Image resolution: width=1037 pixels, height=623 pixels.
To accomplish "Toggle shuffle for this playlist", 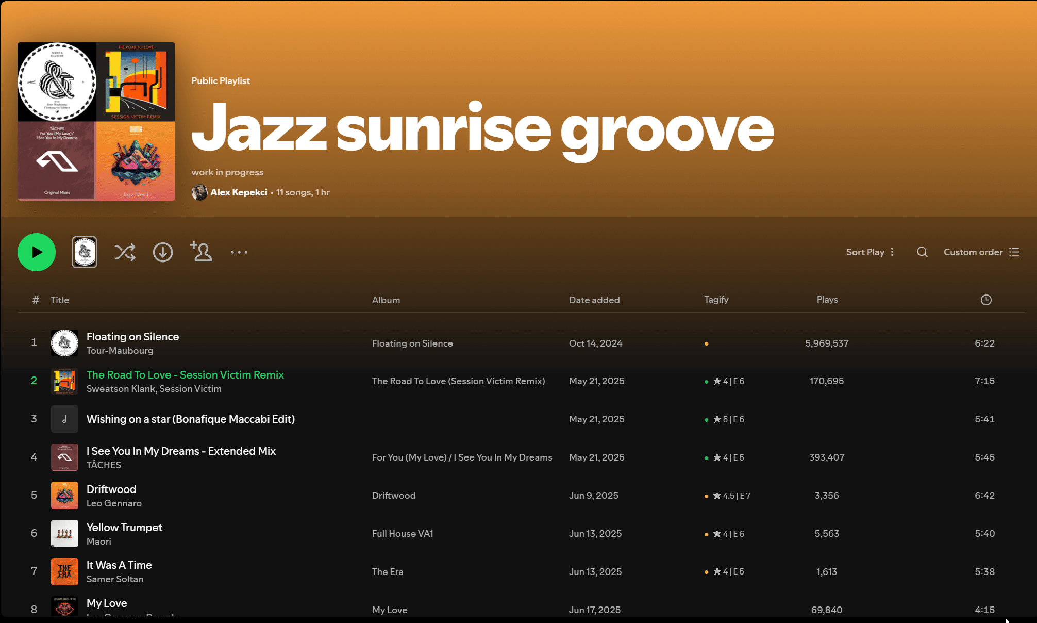I will (125, 252).
